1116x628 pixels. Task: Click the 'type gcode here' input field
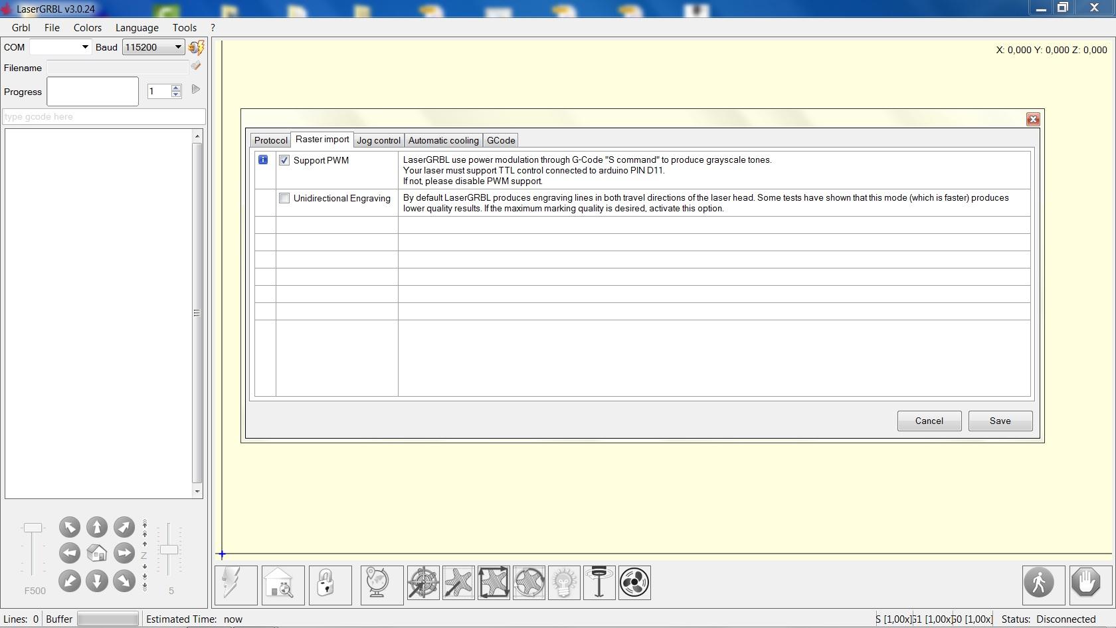coord(104,116)
